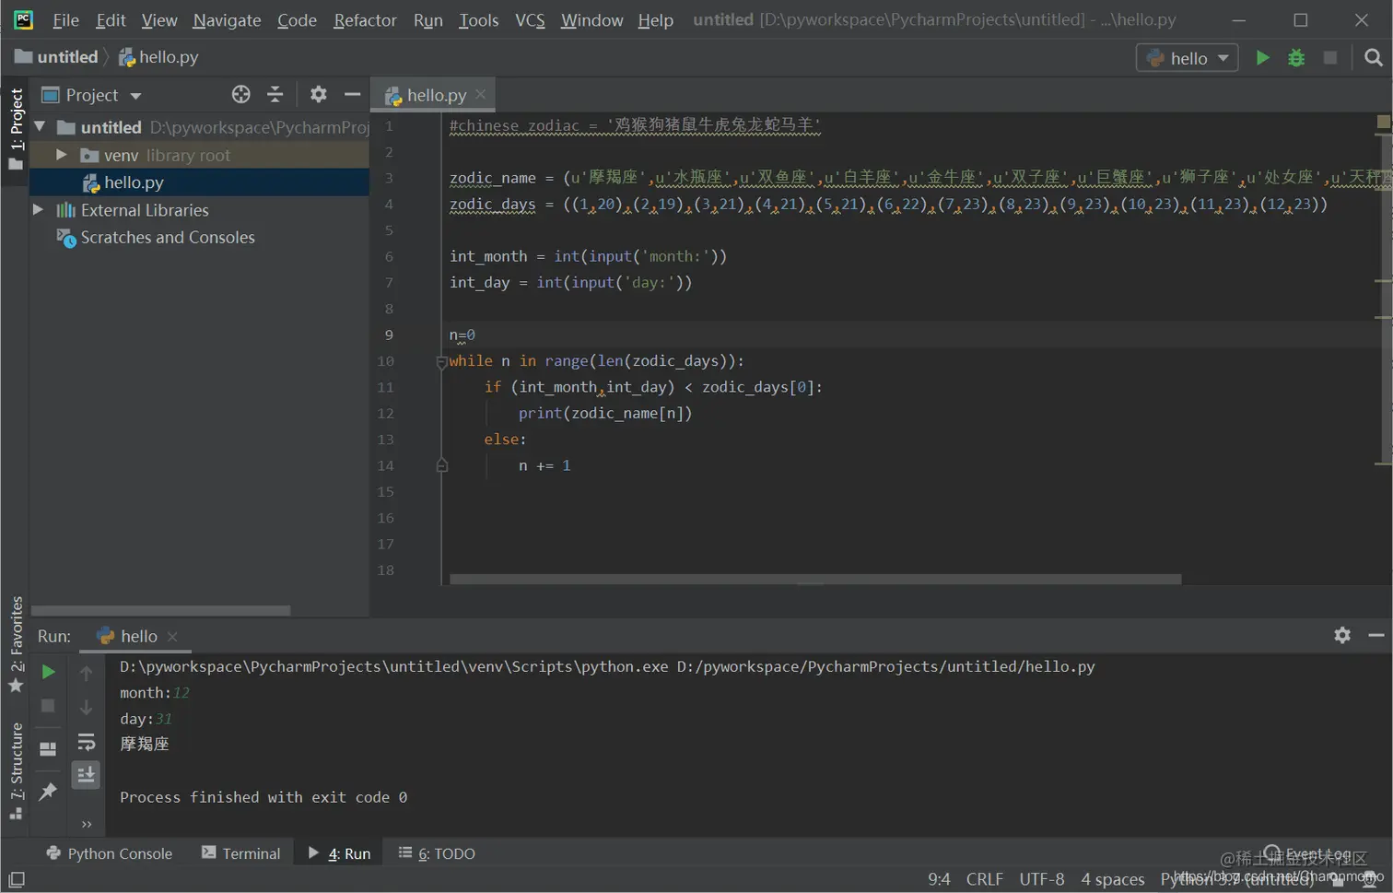This screenshot has height=893, width=1393.
Task: Click the up arrow in Run panel
Action: tap(86, 674)
